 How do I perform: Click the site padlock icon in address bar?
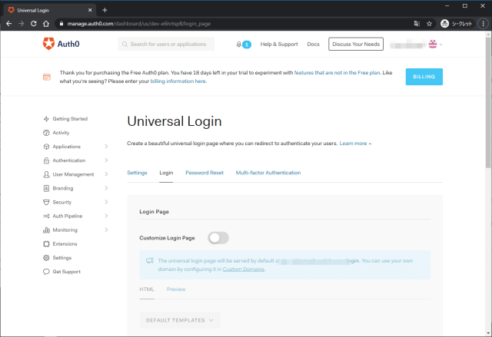61,24
